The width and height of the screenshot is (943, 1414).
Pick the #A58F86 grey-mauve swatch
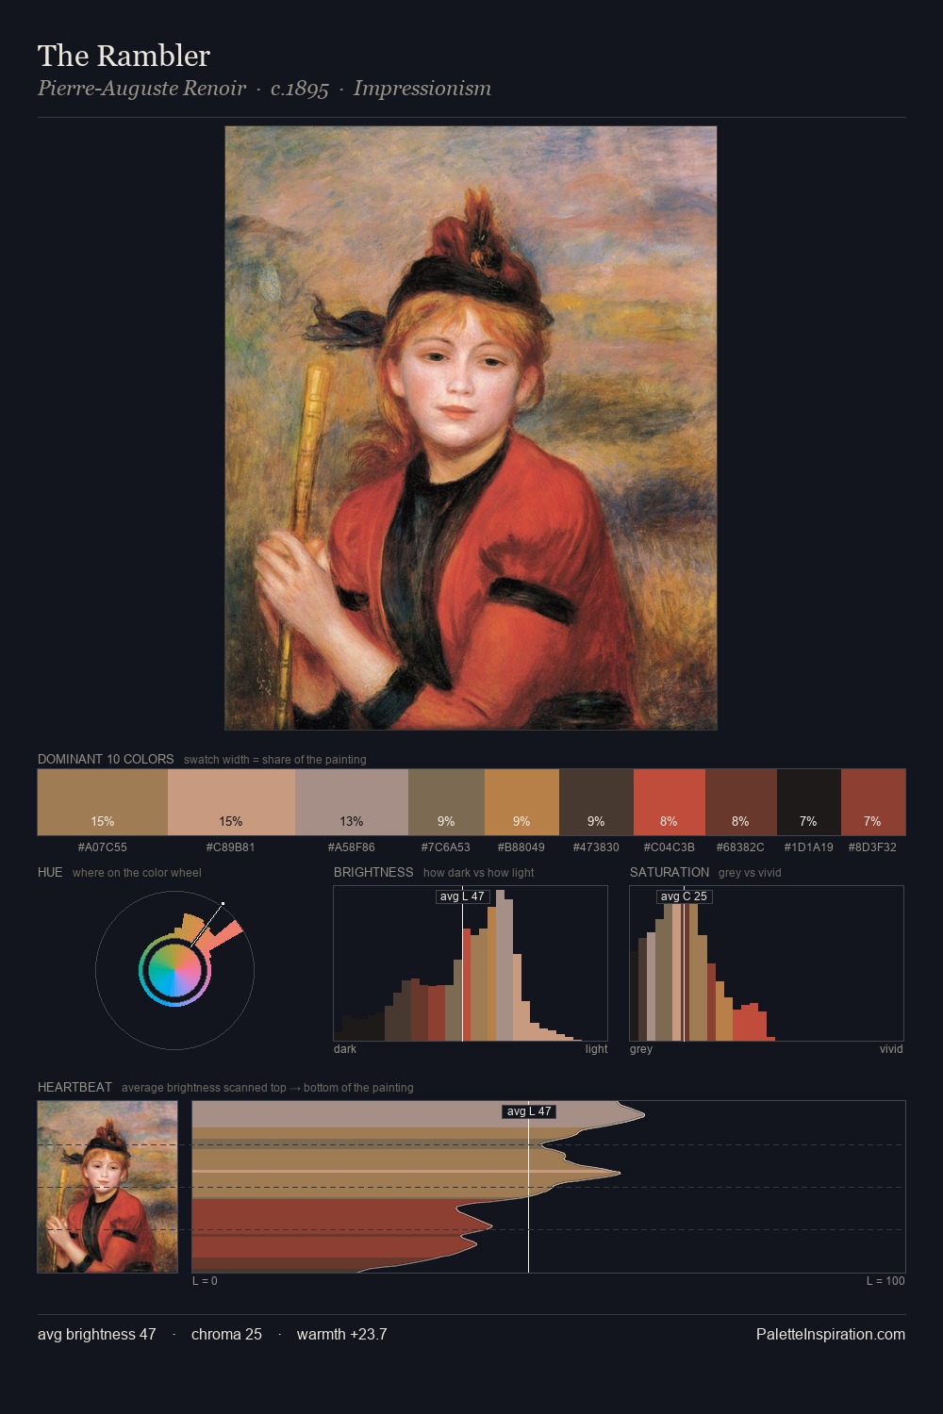(x=352, y=802)
